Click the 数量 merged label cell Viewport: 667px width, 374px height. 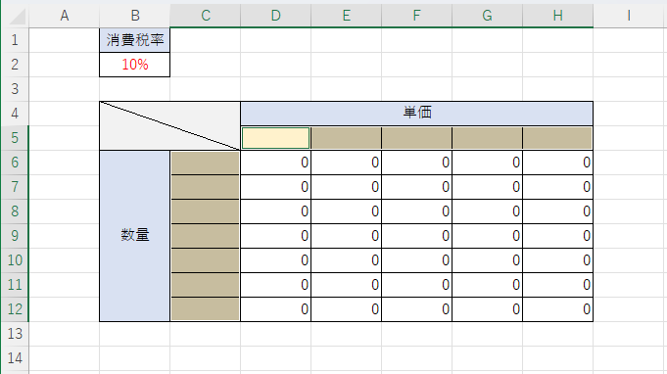click(135, 236)
